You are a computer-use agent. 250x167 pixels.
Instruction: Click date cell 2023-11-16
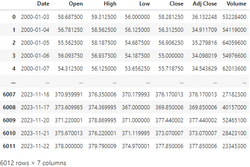pyautogui.click(x=35, y=95)
